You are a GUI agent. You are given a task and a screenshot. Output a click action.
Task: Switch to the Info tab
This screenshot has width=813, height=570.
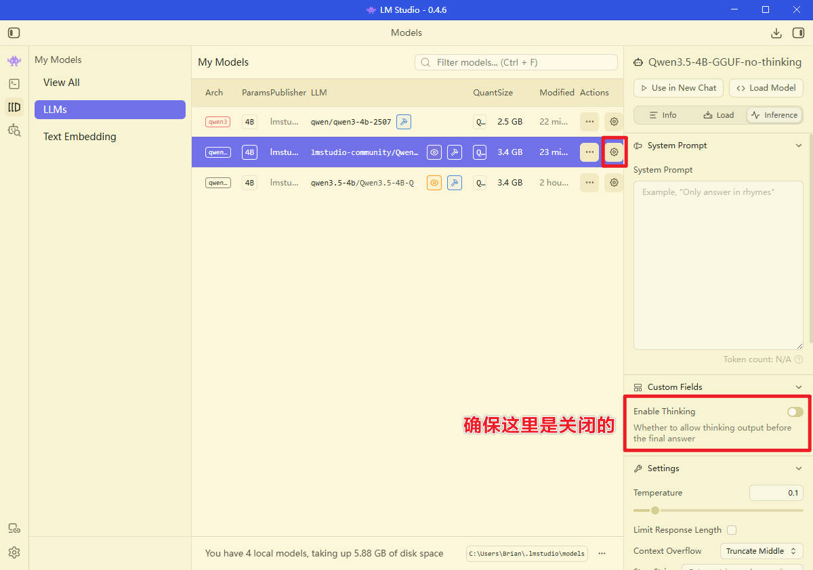[663, 115]
